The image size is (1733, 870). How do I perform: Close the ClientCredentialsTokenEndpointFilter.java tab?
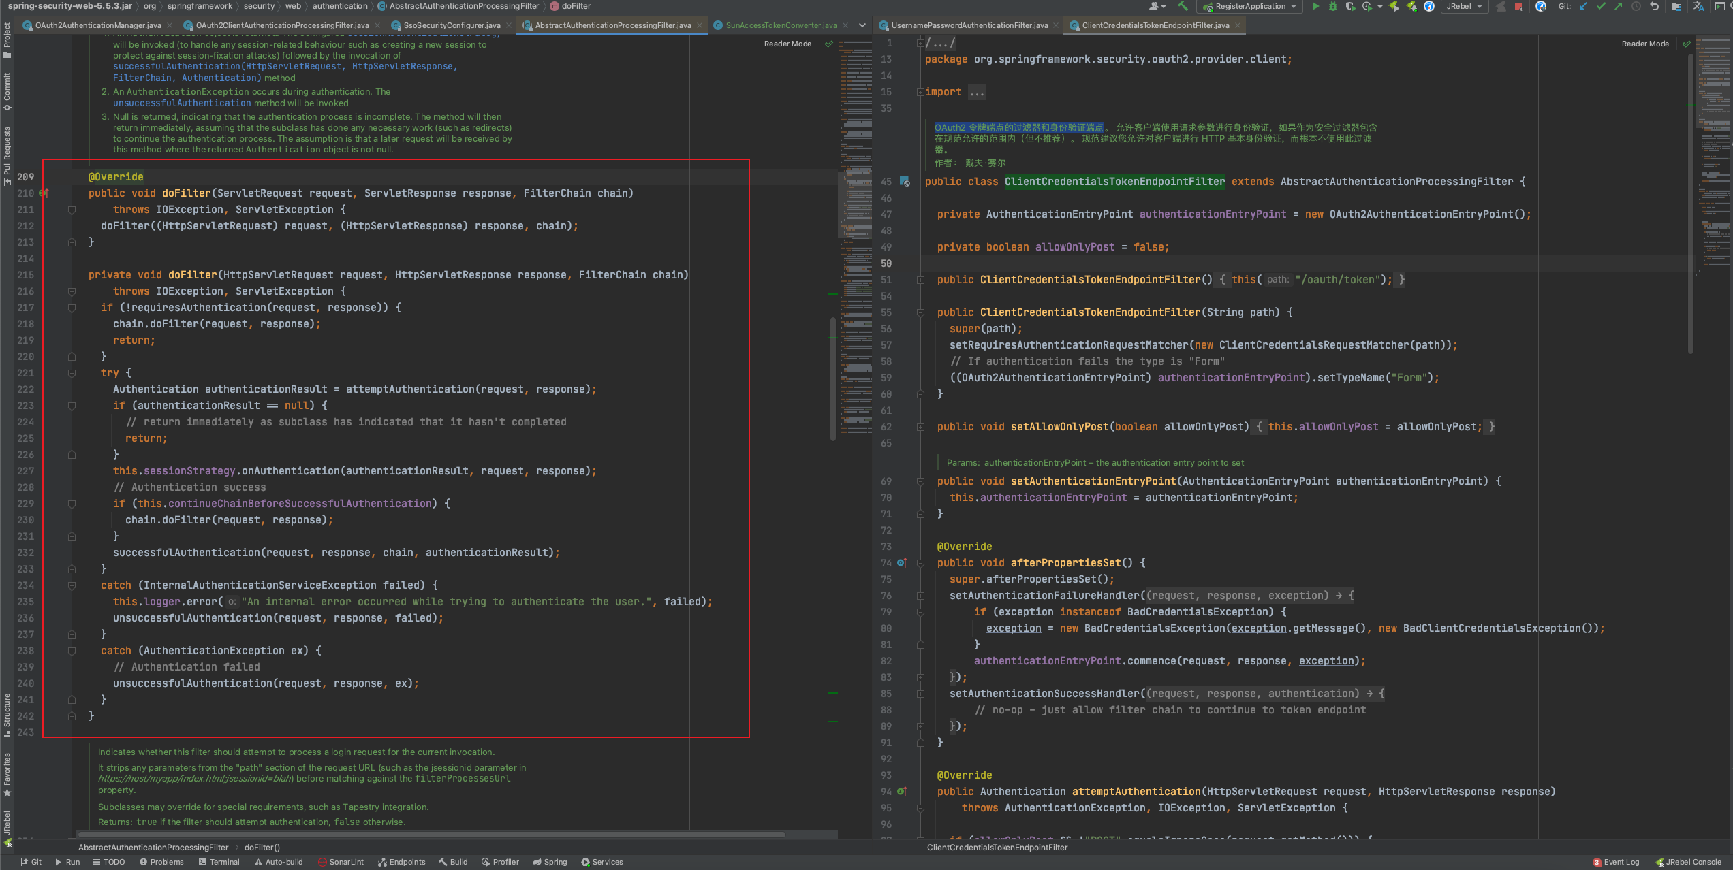(x=1238, y=25)
